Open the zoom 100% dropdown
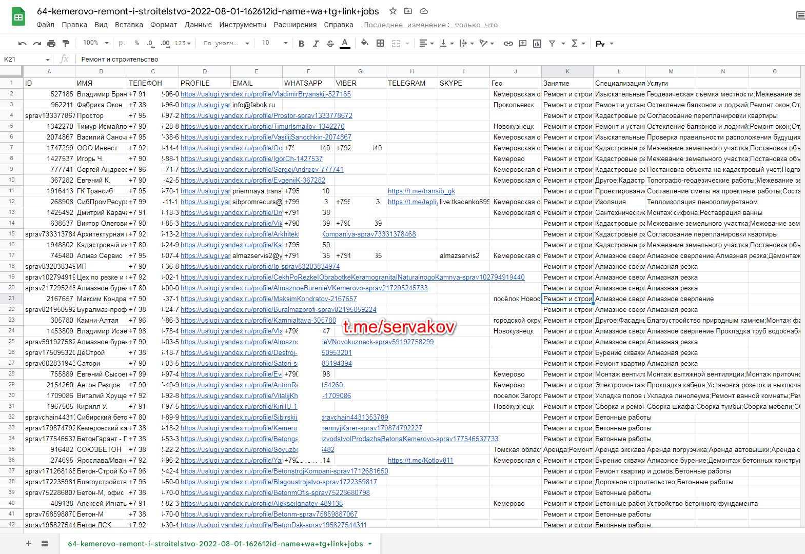805x554 pixels. point(96,43)
